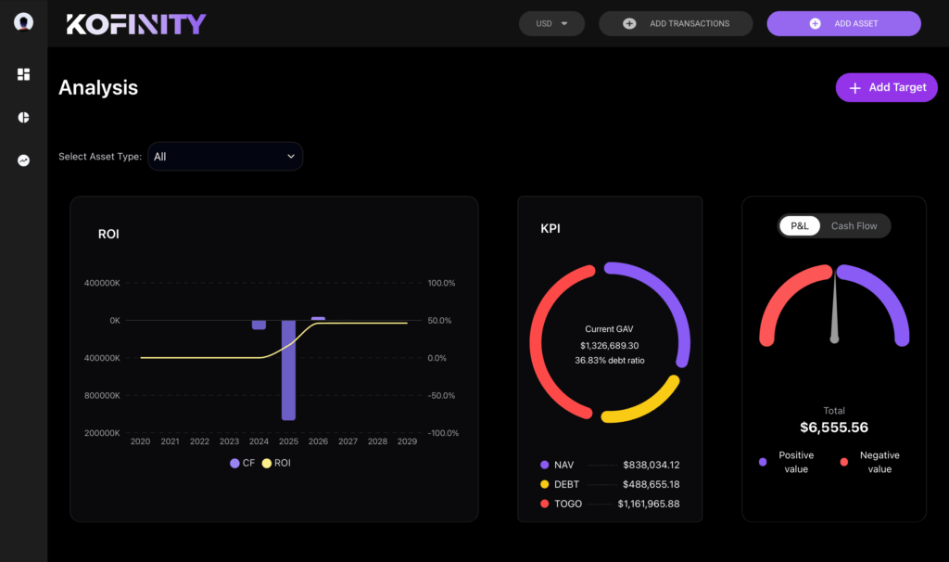This screenshot has width=949, height=562.
Task: Open the pie chart icon in sidebar
Action: coord(24,118)
